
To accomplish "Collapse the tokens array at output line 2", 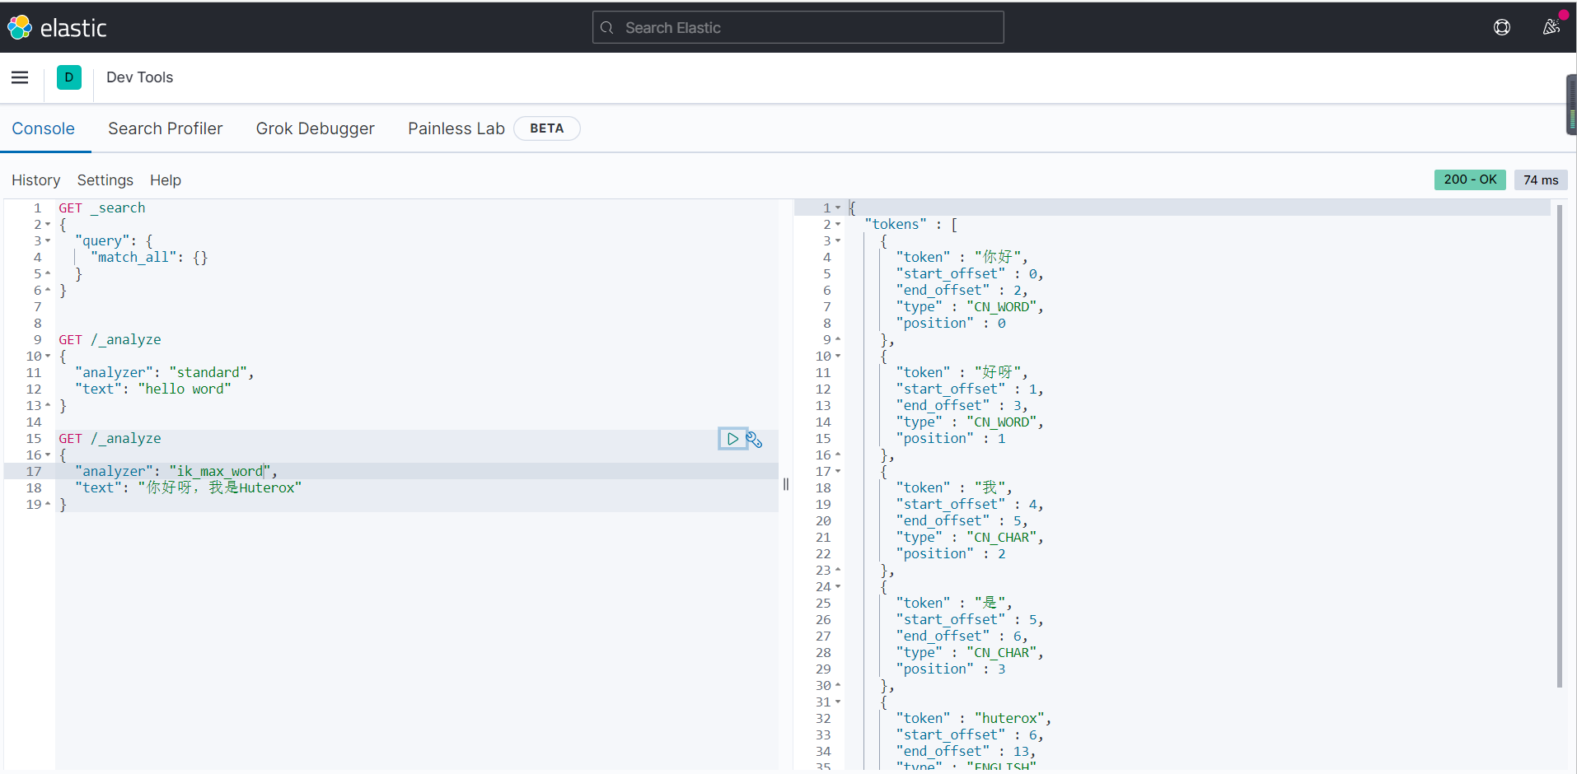I will 838,225.
